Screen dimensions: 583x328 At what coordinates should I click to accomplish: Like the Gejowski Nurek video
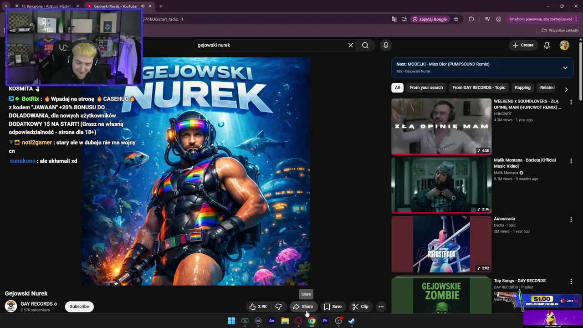click(258, 307)
